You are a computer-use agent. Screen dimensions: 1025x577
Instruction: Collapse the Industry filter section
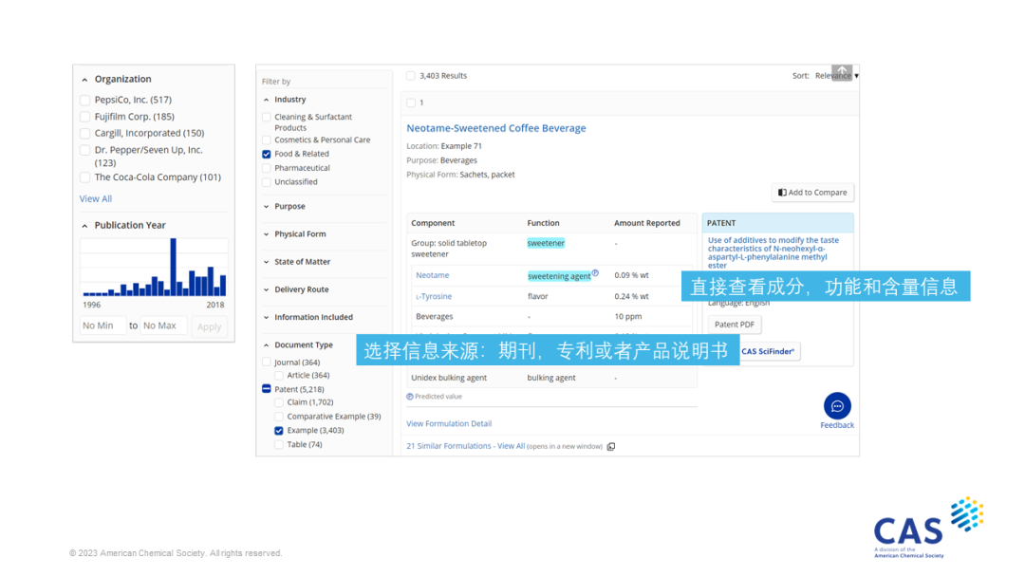coord(266,100)
